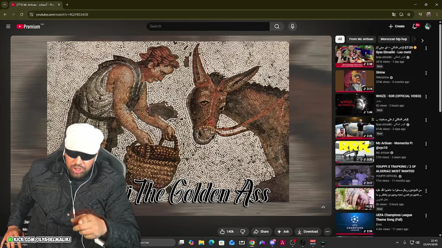The image size is (442, 248).
Task: Start voice search with the microphone
Action: (292, 27)
